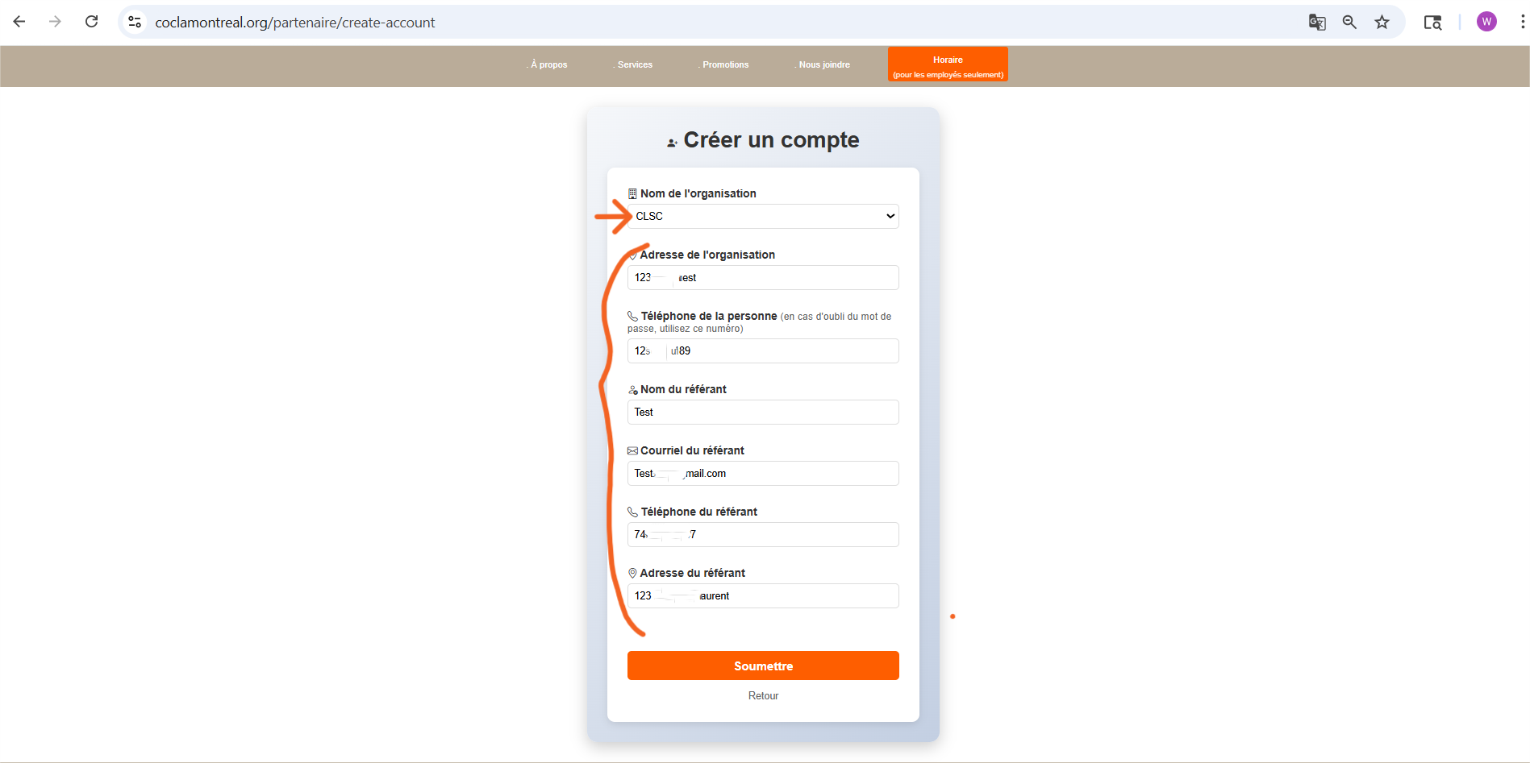Reload the page with the refresh icon
This screenshot has height=763, width=1530.
click(92, 22)
